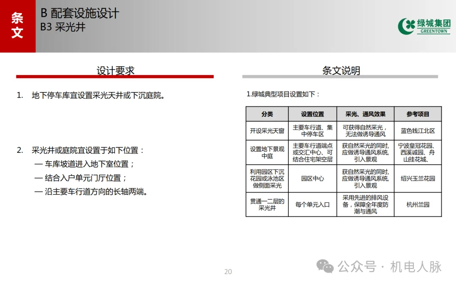Click the page number 20 at bottom
The height and width of the screenshot is (285, 456).
click(228, 271)
